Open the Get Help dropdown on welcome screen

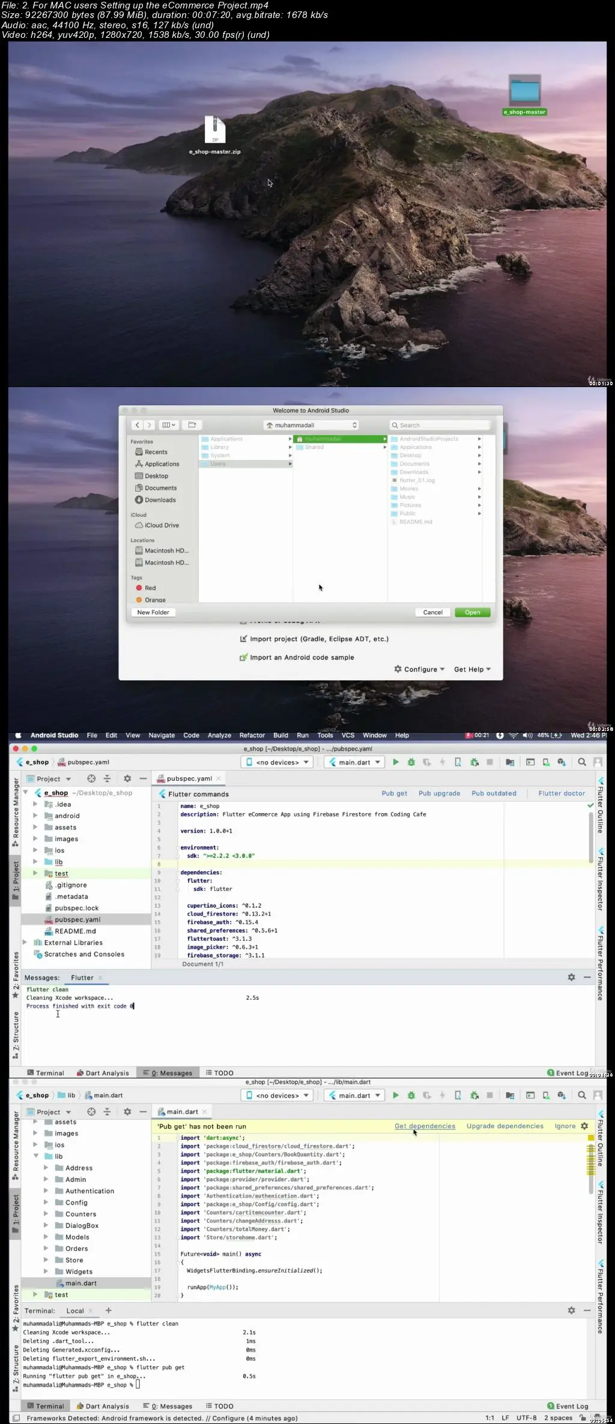click(472, 669)
